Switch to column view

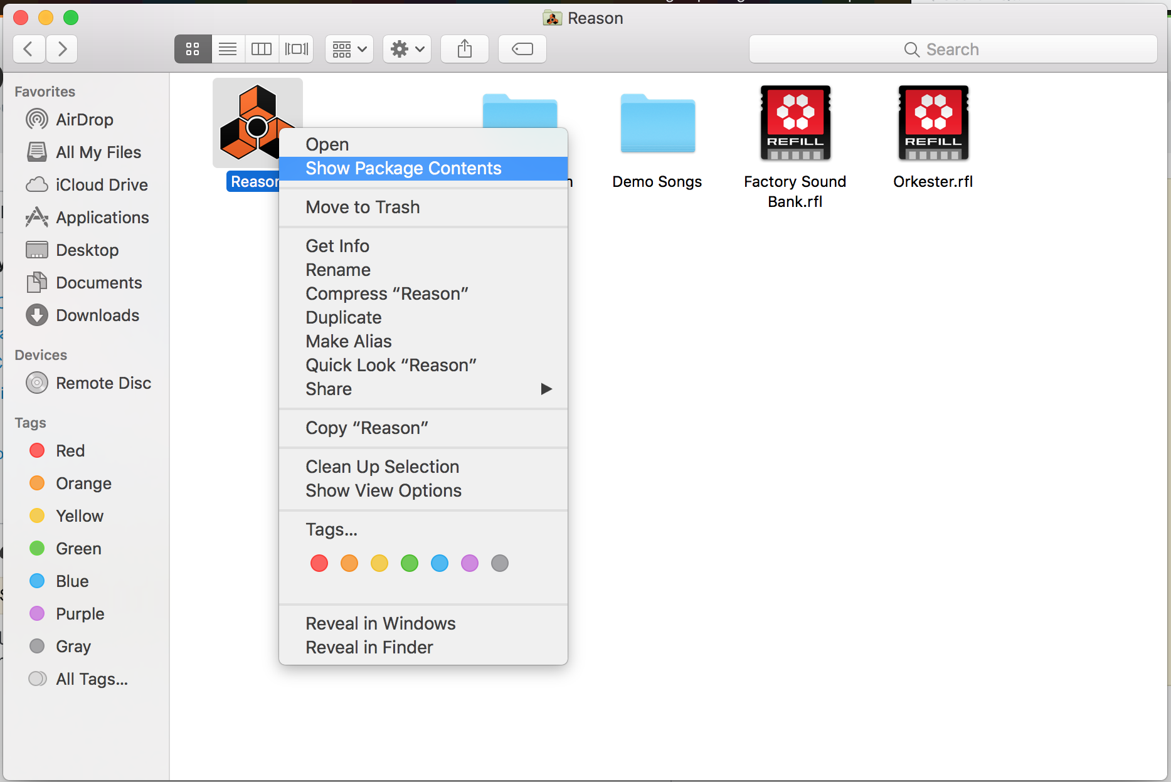pyautogui.click(x=262, y=49)
